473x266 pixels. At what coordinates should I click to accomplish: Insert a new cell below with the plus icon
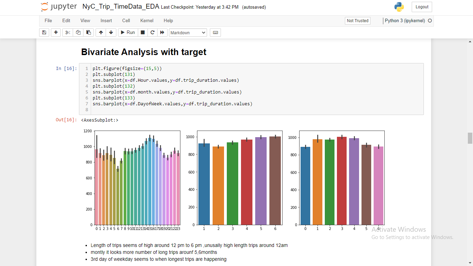tap(56, 32)
